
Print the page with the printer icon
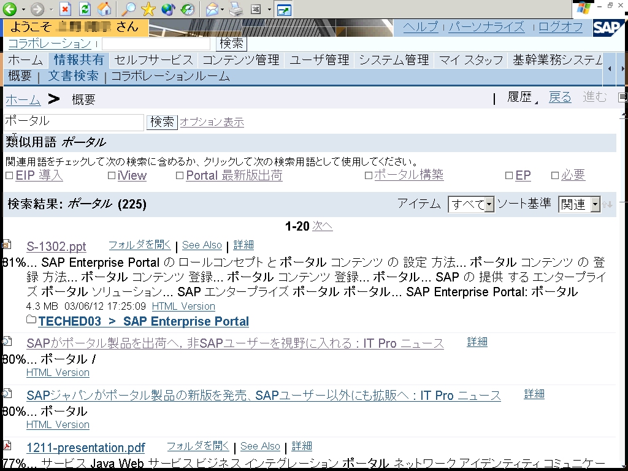coord(236,9)
